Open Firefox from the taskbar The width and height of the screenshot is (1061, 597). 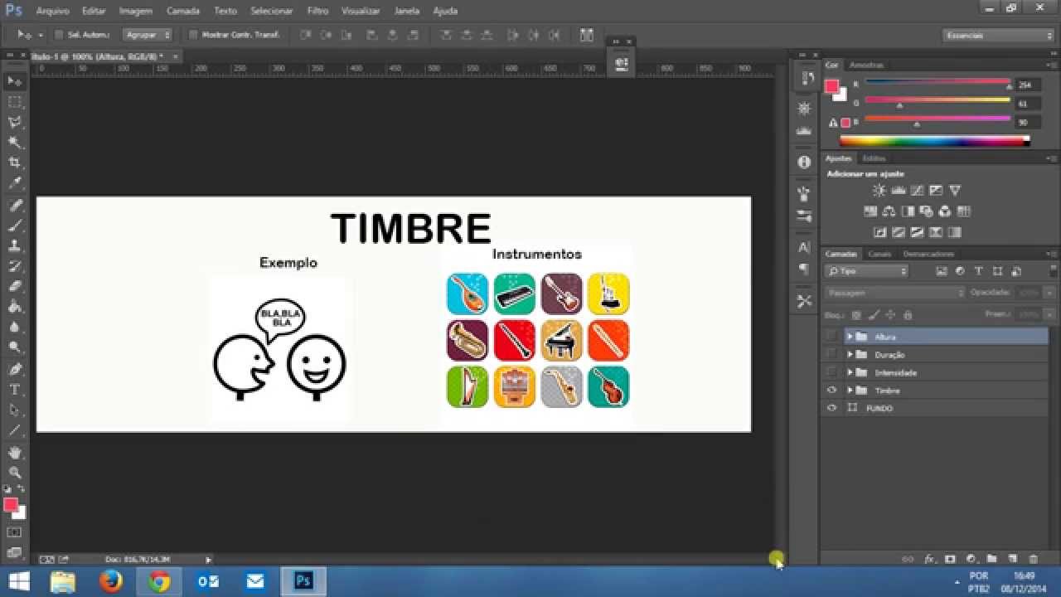point(110,582)
